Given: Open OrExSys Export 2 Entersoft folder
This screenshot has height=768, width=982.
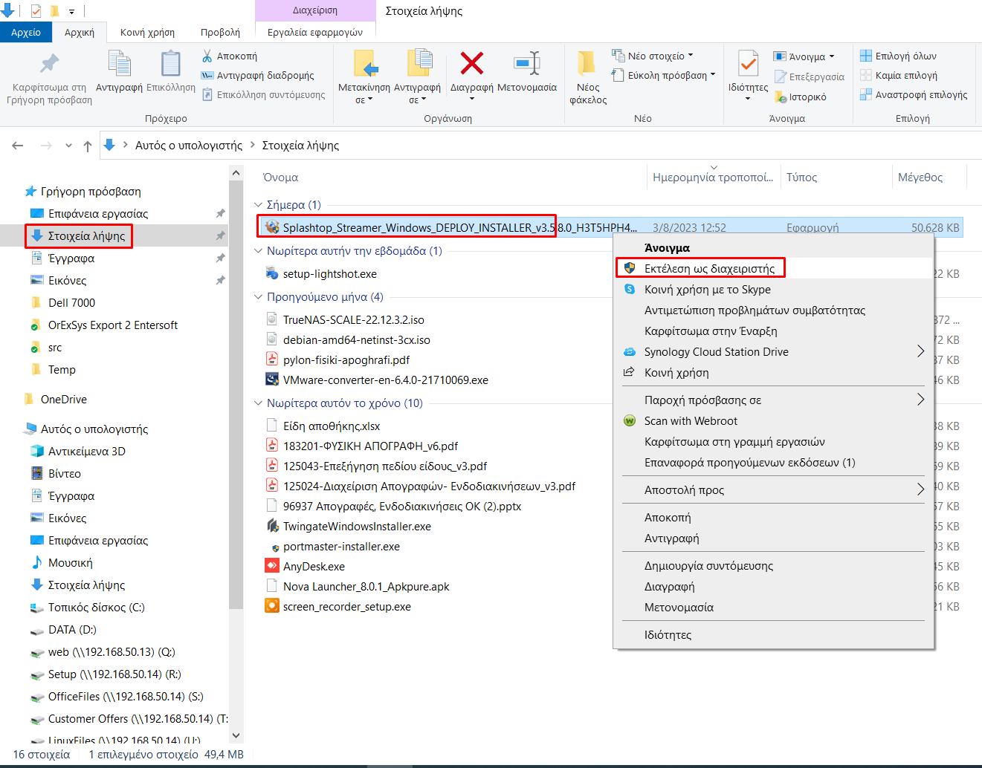Looking at the screenshot, I should (x=113, y=325).
